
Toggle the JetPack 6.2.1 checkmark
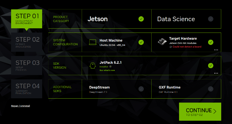coord(210,66)
